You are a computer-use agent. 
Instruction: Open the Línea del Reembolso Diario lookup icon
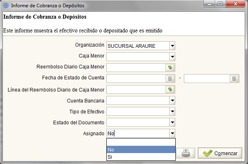[170, 89]
